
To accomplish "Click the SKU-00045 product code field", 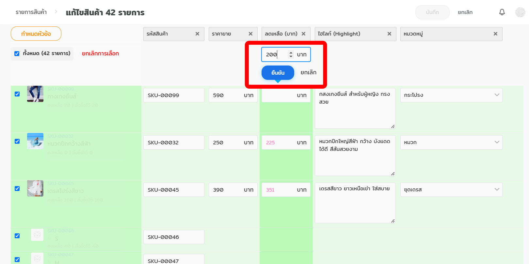I will pyautogui.click(x=174, y=190).
